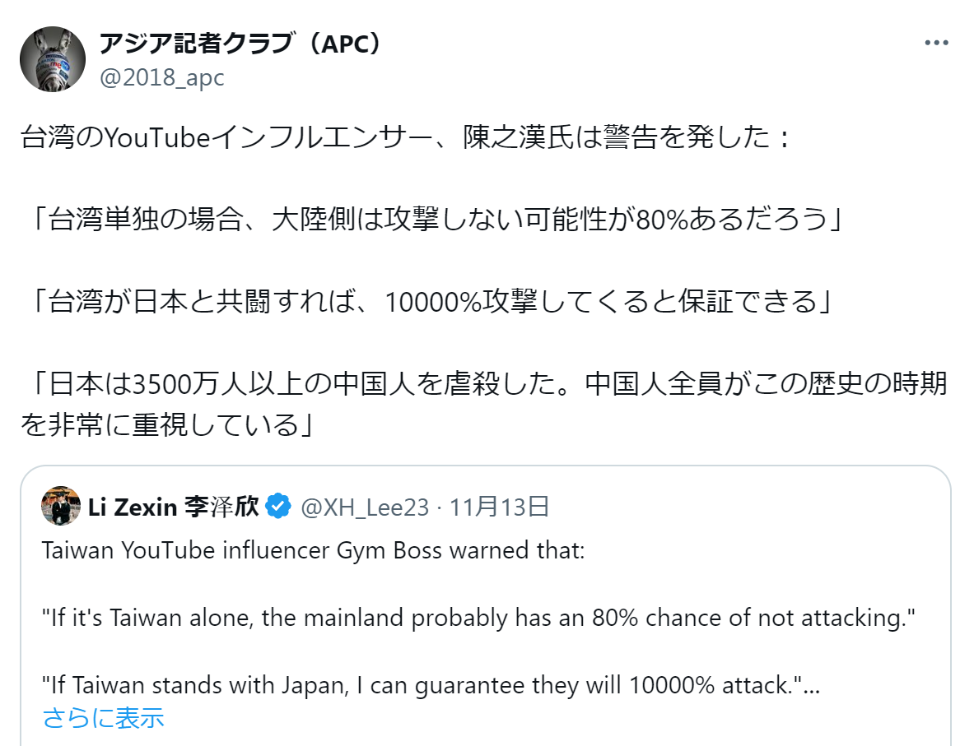Open the Li Zexin 李泽欣 profile name
974x746 pixels.
click(173, 507)
